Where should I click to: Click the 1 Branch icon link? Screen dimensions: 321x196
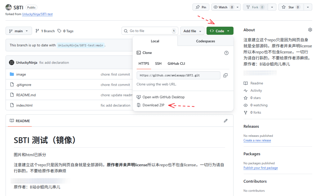point(45,31)
